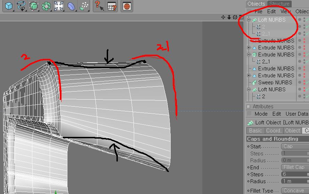Switch to the Structure tab

pos(279,4)
